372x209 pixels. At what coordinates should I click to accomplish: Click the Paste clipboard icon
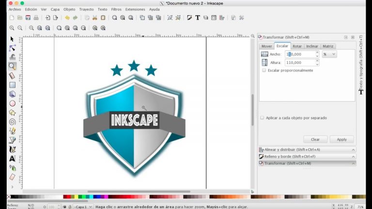tap(103, 18)
